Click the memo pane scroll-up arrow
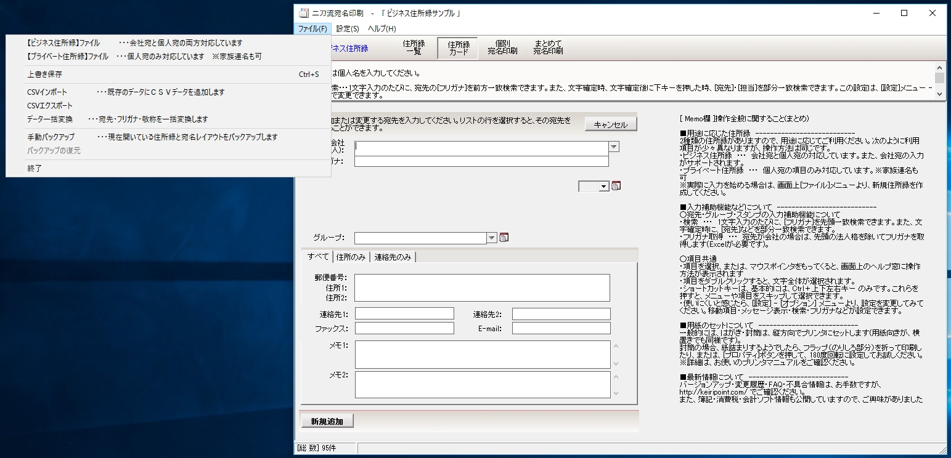Viewport: 951px width, 458px height. [x=615, y=345]
